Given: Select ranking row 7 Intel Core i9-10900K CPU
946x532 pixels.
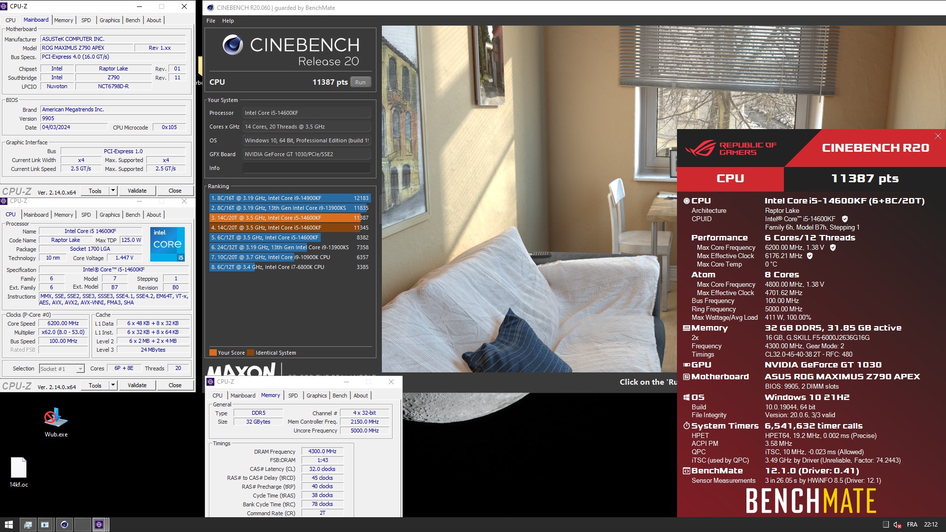Looking at the screenshot, I should (x=290, y=257).
